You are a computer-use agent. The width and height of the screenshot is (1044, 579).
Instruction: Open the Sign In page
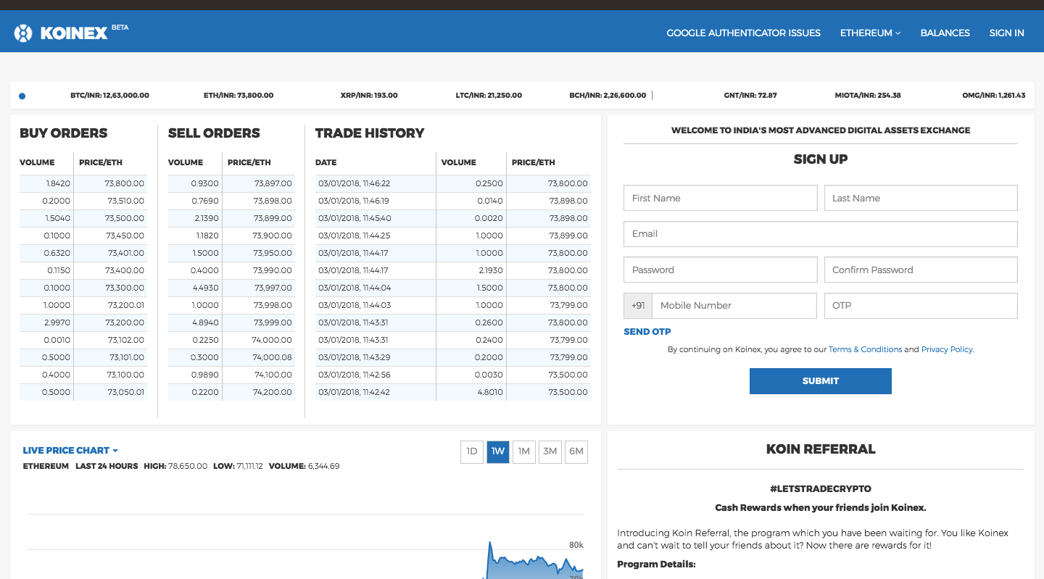click(1006, 33)
